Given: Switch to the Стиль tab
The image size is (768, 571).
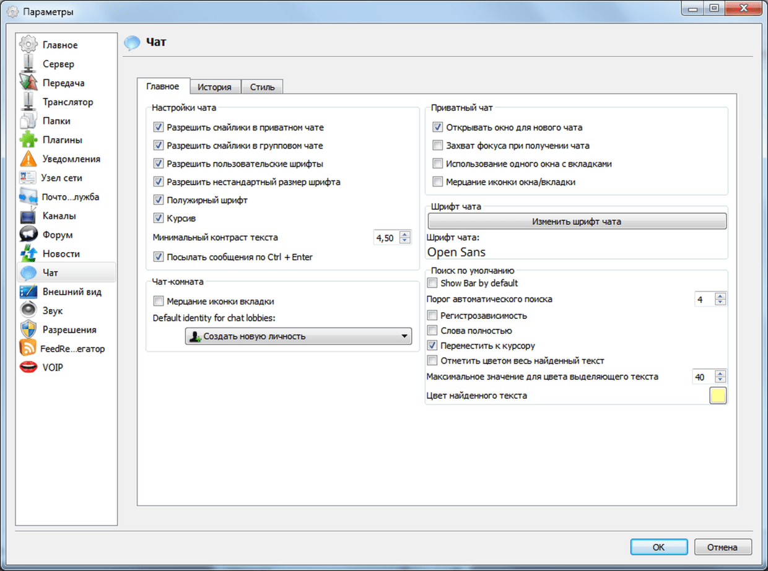Looking at the screenshot, I should (x=262, y=87).
